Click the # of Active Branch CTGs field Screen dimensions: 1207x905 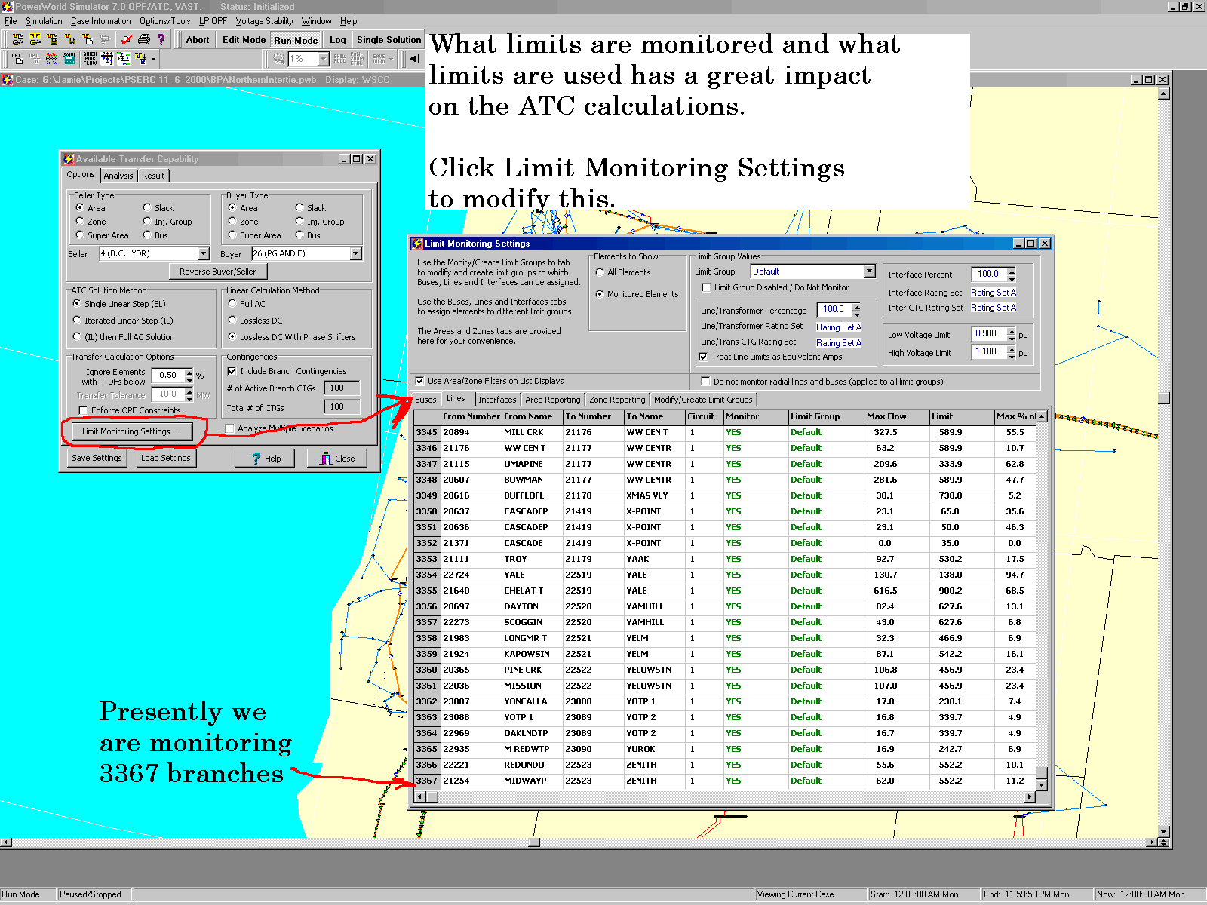(x=341, y=388)
